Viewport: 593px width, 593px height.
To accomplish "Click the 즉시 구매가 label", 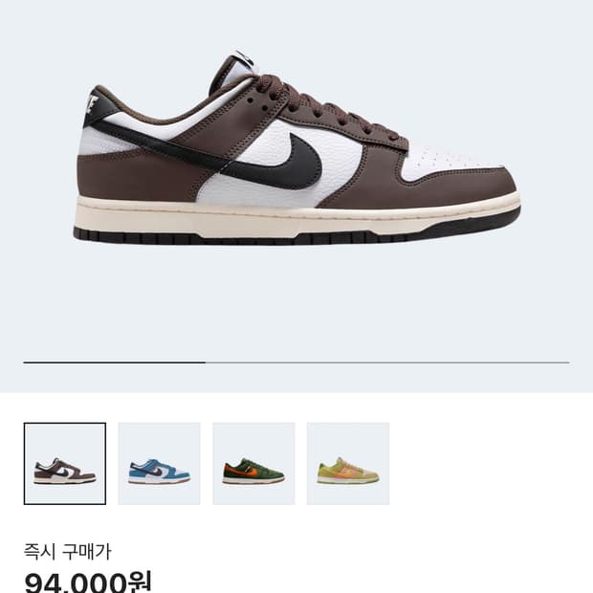I will coord(68,552).
